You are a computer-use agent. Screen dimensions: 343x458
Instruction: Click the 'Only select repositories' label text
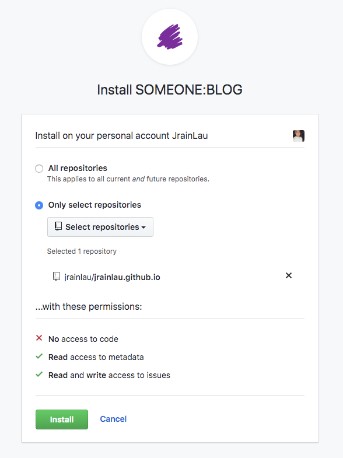(x=94, y=205)
